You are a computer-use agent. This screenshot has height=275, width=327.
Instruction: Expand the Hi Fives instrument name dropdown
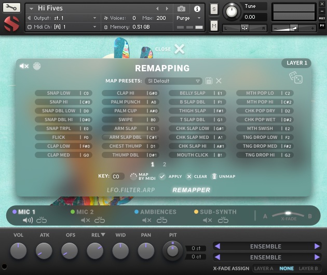point(32,8)
